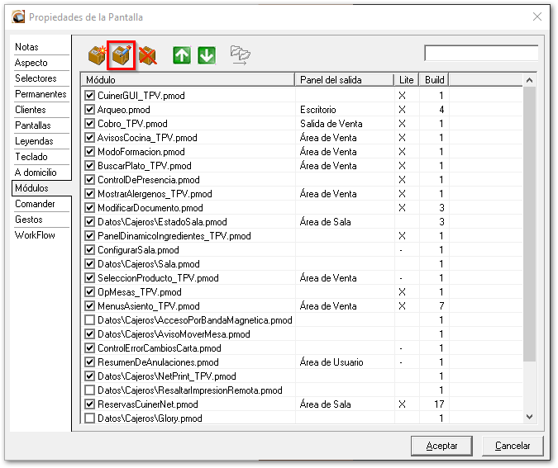Select NetPrint_TPV.pmod row
The width and height of the screenshot is (558, 468).
point(302,376)
